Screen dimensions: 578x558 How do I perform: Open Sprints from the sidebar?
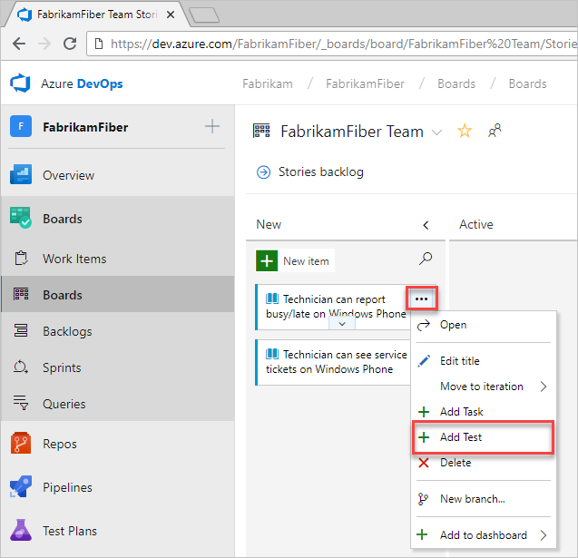117,367
